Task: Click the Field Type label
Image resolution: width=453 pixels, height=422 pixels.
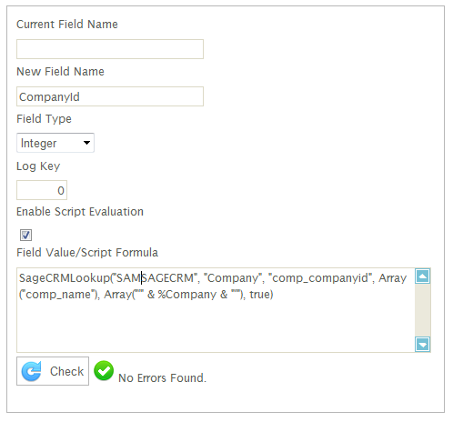Action: point(44,119)
